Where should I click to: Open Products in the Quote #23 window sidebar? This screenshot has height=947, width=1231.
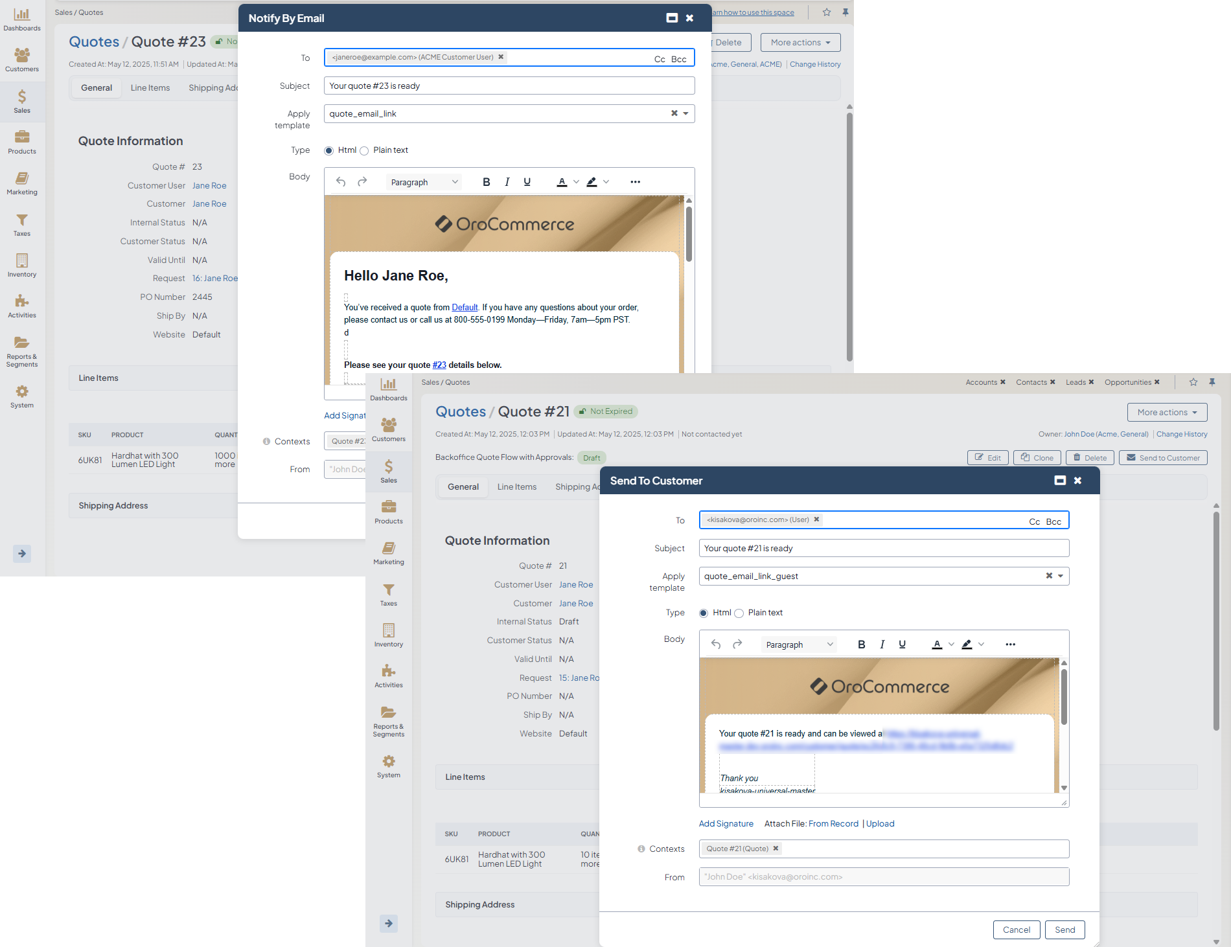tap(22, 143)
